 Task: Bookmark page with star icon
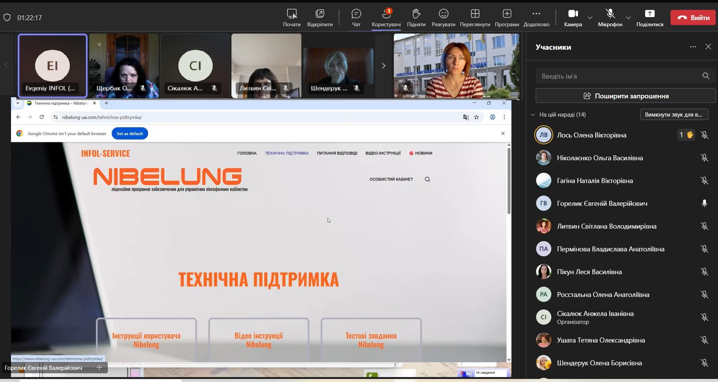477,117
